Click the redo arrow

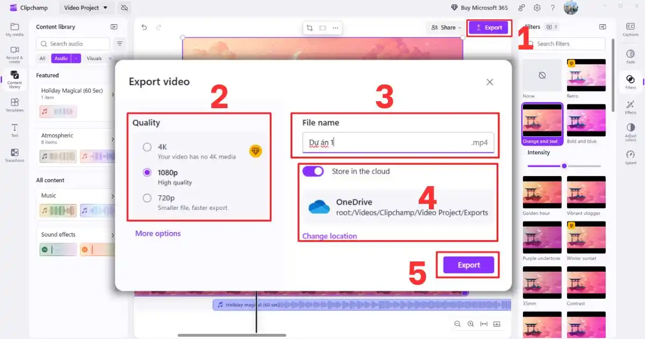159,27
